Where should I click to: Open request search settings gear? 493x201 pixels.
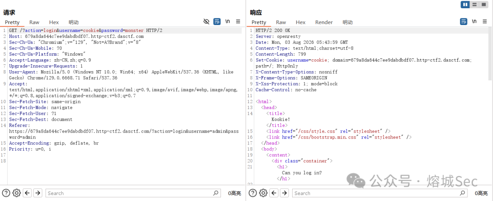pyautogui.click(x=16, y=193)
